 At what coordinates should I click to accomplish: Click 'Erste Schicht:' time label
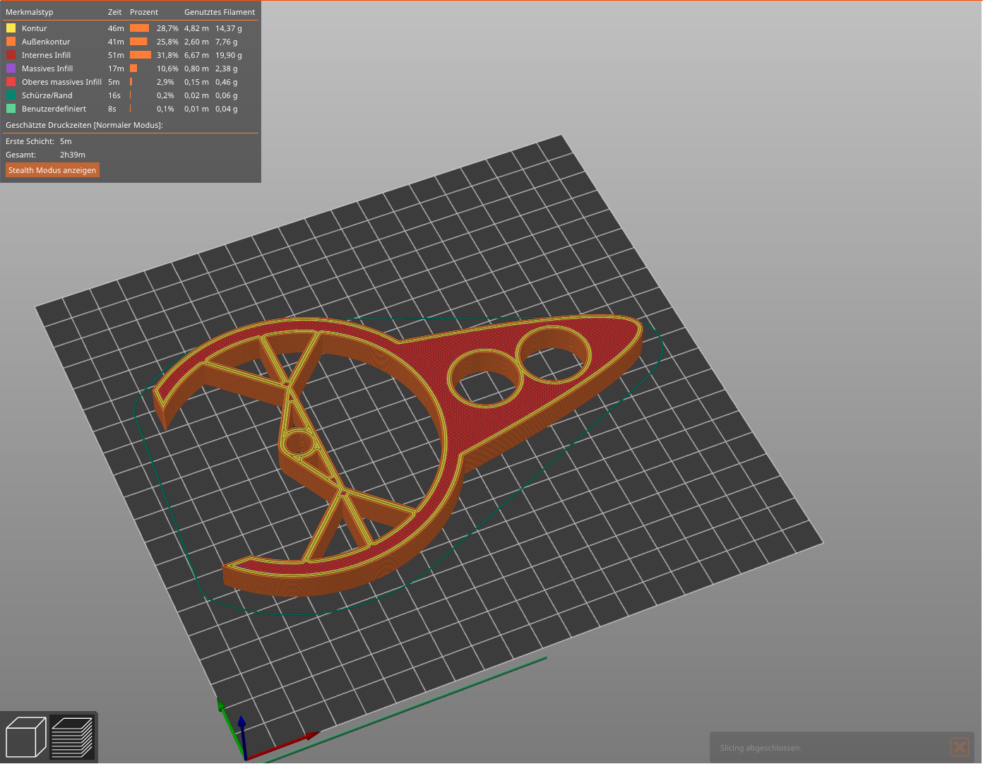(30, 141)
